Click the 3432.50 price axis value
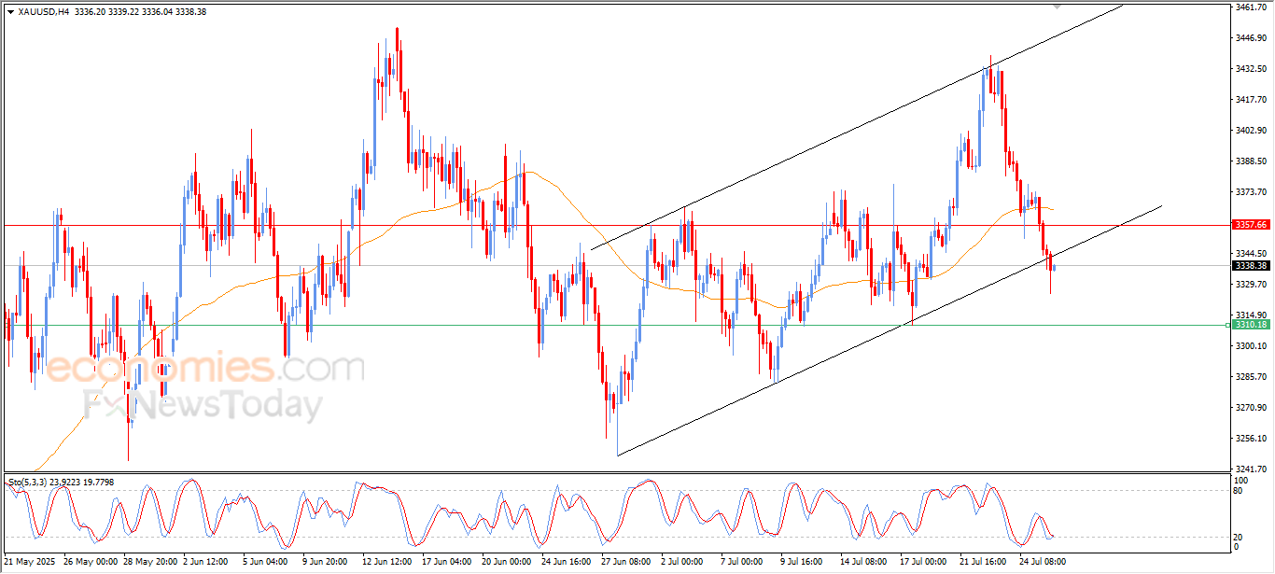This screenshot has height=574, width=1275. click(x=1250, y=69)
